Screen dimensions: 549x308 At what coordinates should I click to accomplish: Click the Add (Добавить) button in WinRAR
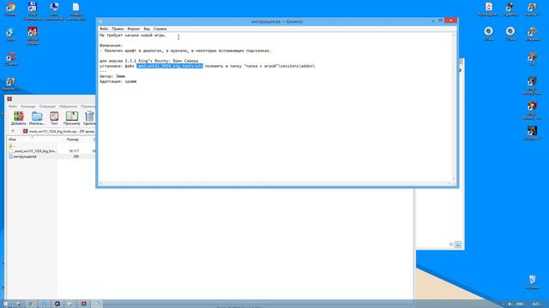pos(18,118)
